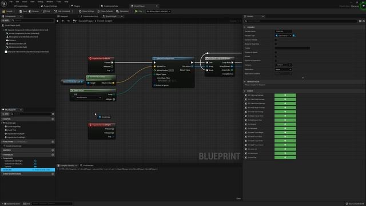Click the Details search field
The image size is (366, 206).
click(301, 21)
